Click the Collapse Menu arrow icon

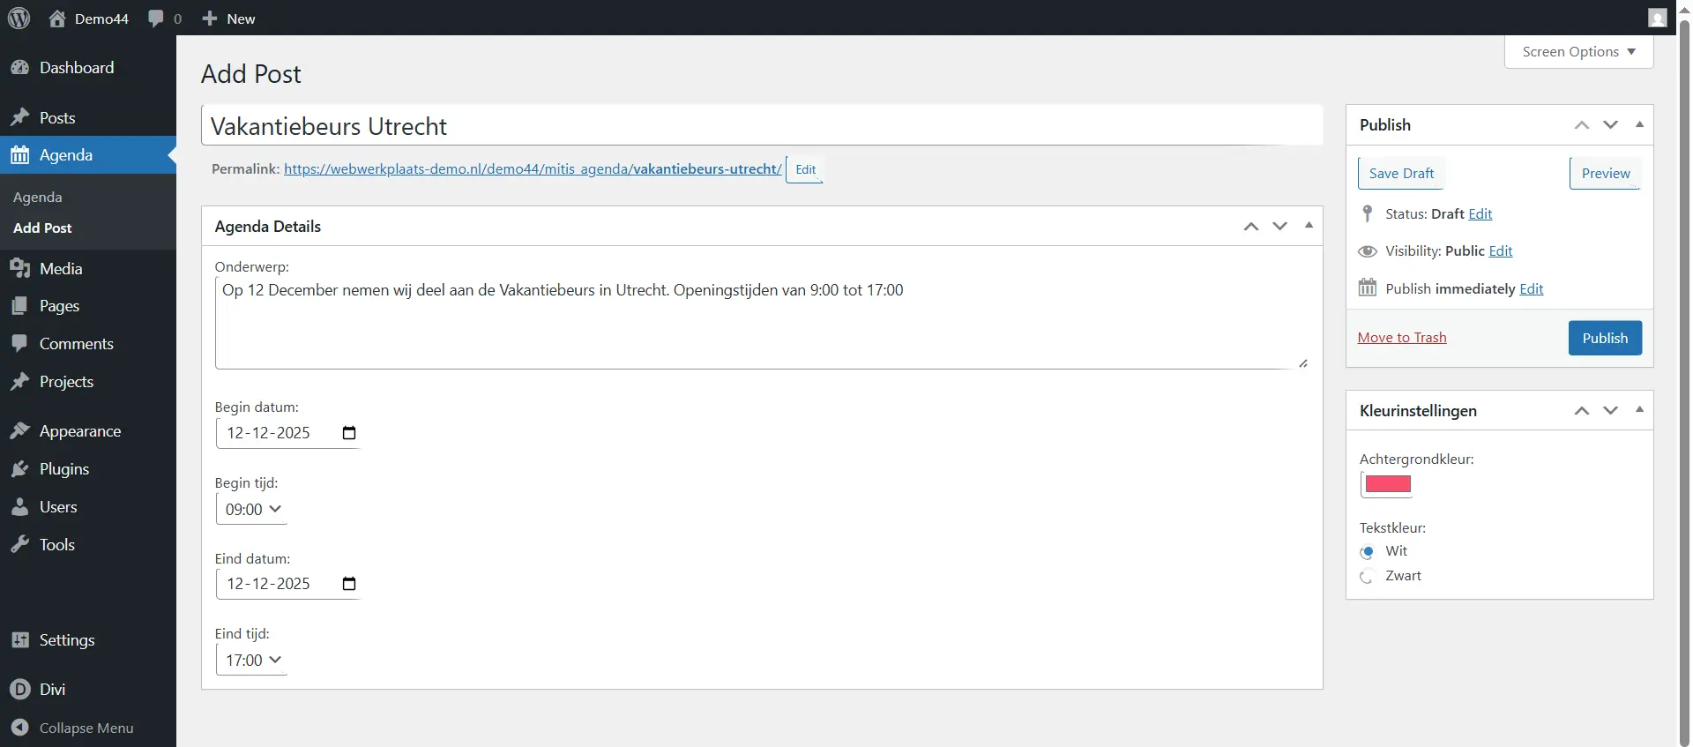(20, 728)
